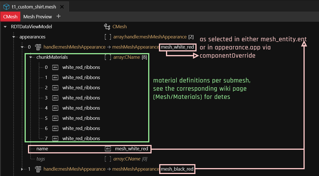Switch to the Mesh Preview tab
The width and height of the screenshot is (319, 176).
(x=38, y=17)
